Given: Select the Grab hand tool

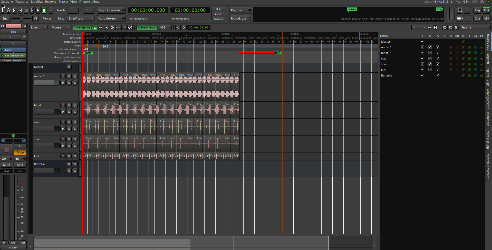Looking at the screenshot, I should 94,27.
